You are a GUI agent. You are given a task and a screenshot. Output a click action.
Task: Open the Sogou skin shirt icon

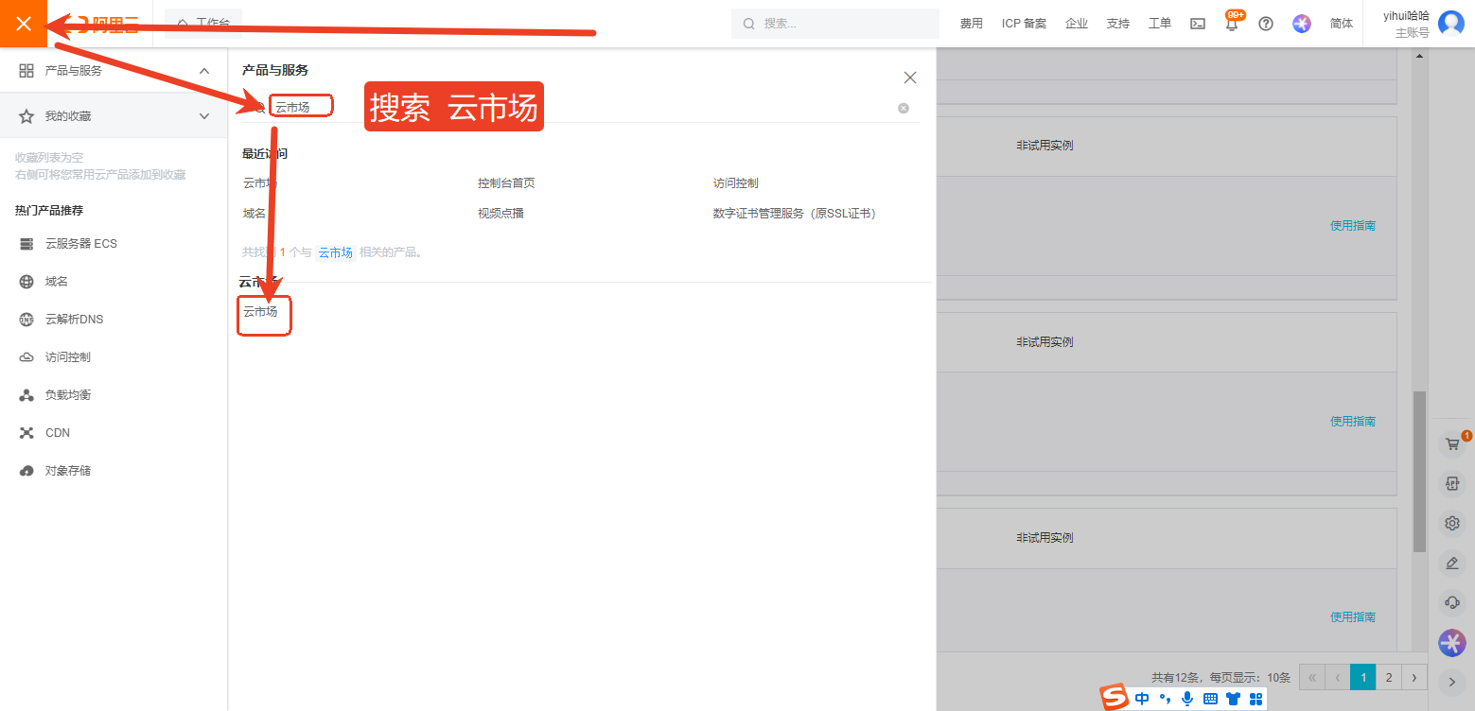coord(1233,699)
